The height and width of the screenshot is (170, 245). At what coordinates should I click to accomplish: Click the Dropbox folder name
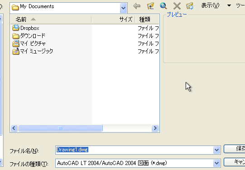(x=30, y=28)
